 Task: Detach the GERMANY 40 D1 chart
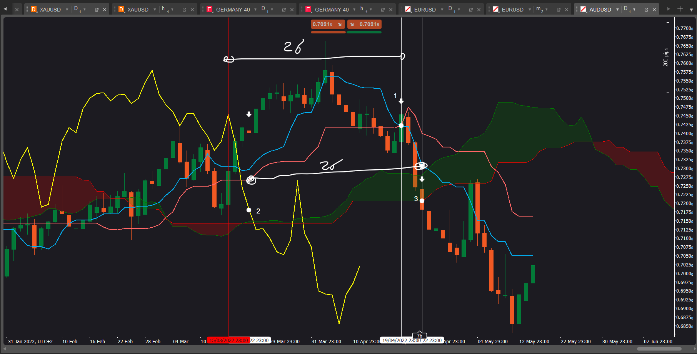tap(284, 10)
